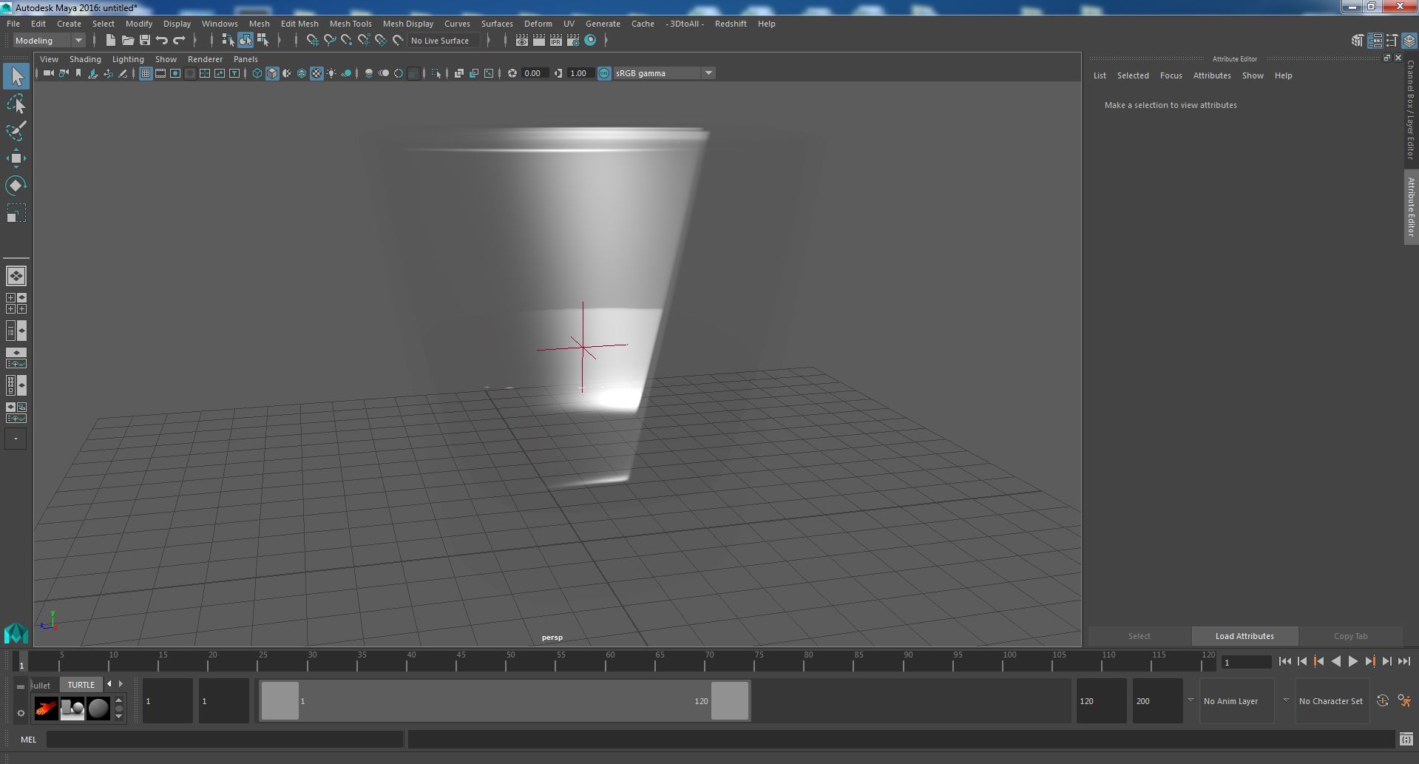Click the range slider's right handle
The image size is (1419, 764).
730,700
